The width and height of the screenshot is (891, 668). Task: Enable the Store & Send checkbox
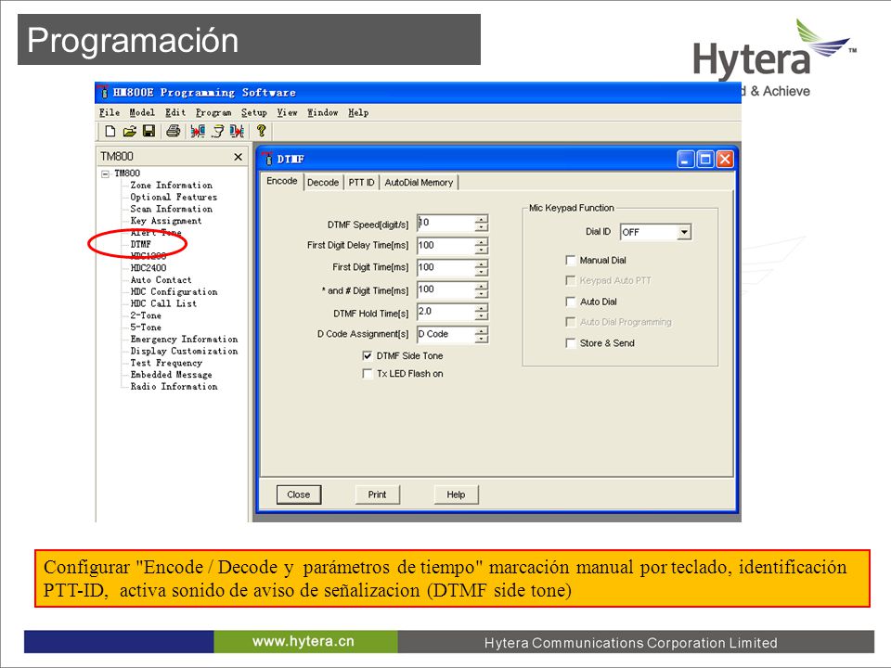571,343
